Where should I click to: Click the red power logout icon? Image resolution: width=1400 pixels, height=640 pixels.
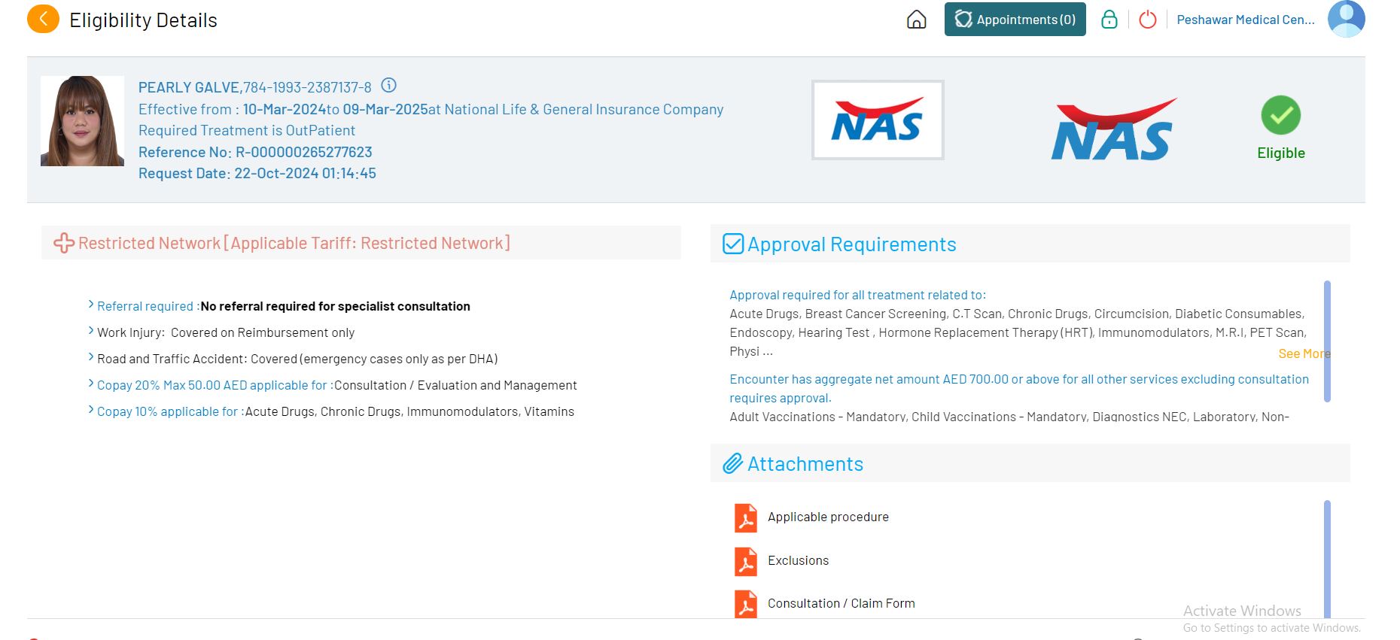click(x=1147, y=20)
